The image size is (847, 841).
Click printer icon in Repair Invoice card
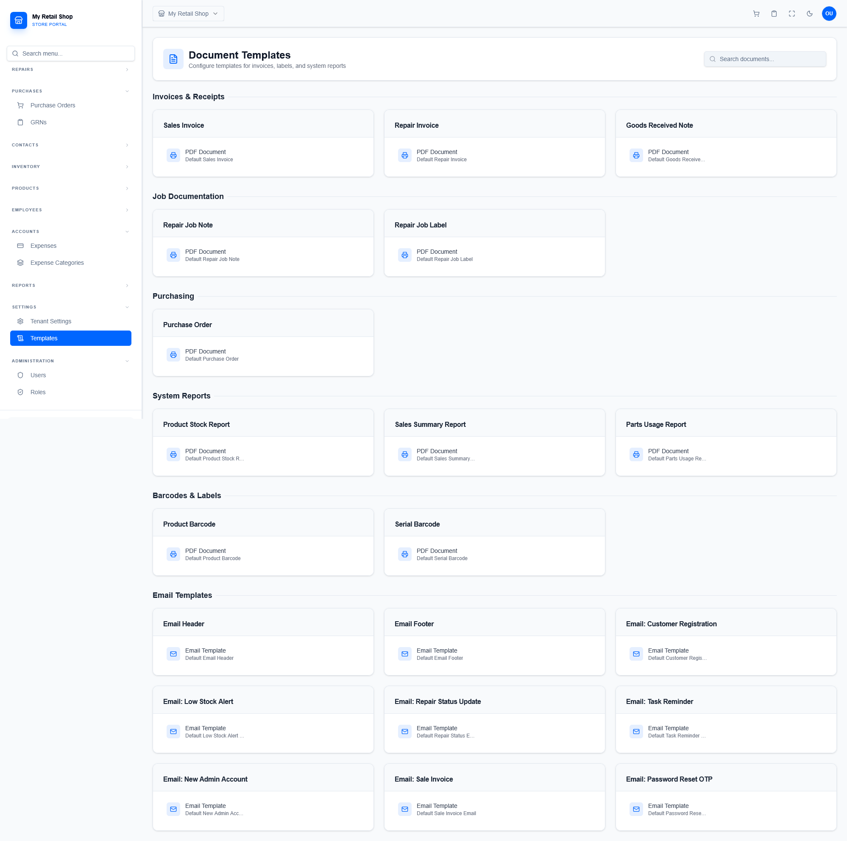tap(405, 155)
